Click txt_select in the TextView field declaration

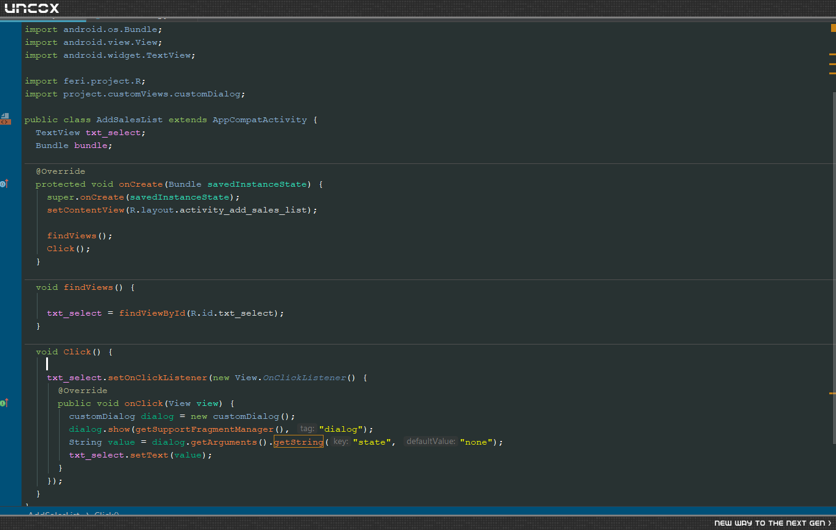113,133
